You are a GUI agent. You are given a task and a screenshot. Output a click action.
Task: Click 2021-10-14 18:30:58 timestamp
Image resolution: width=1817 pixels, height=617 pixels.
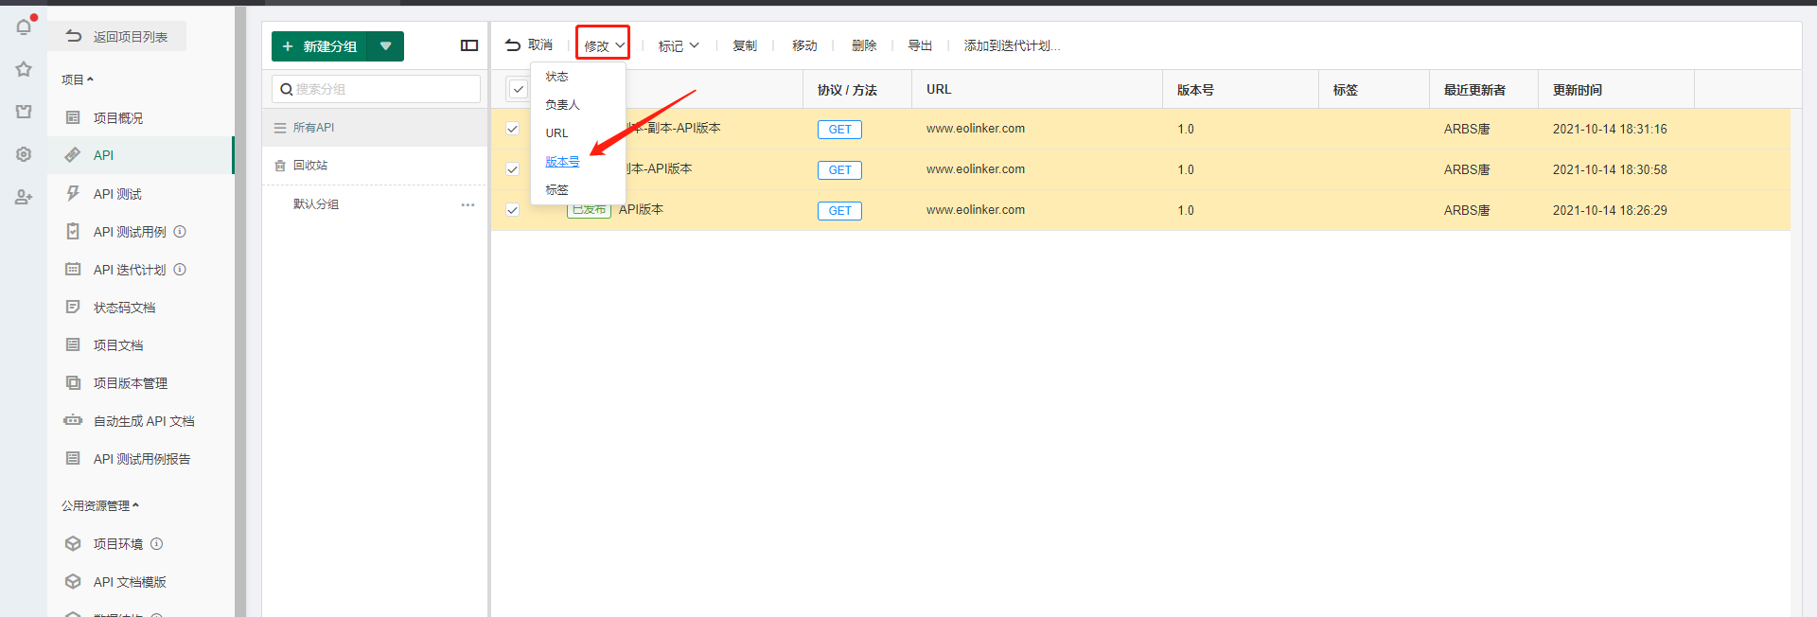click(1610, 169)
